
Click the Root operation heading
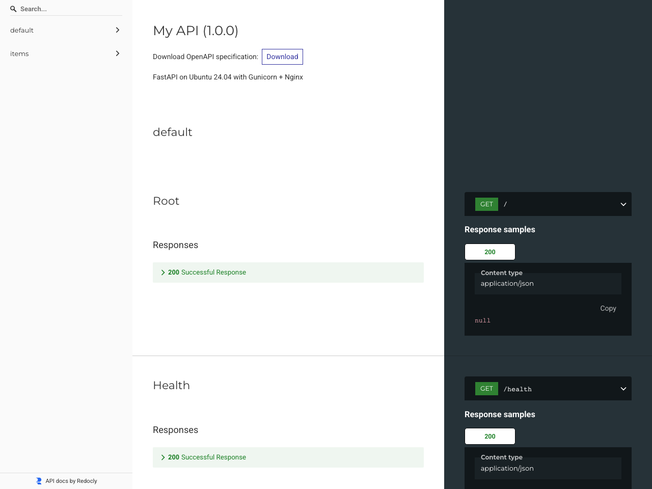(166, 201)
